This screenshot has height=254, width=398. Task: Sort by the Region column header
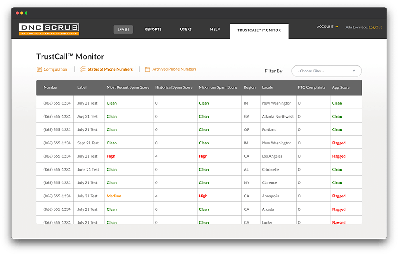249,87
